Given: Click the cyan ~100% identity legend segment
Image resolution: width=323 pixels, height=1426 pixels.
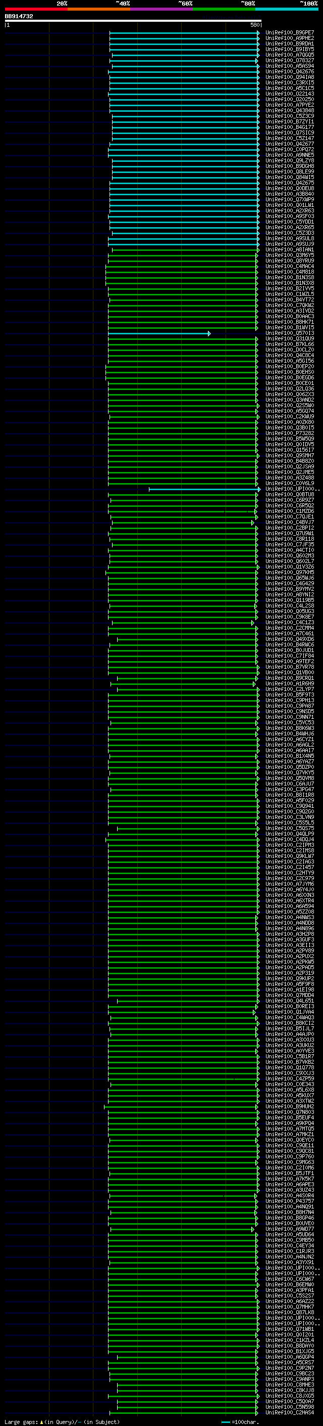Looking at the screenshot, I should tap(287, 9).
